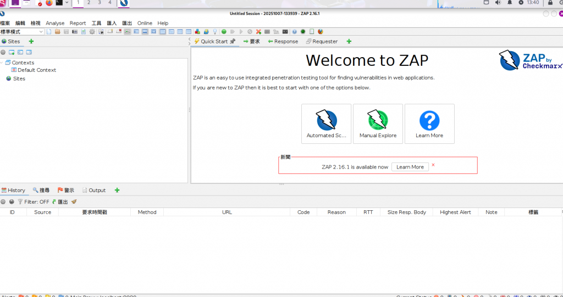Screen dimensions: 563x297
Task: Toggle the green break on all requests button
Action: [x=224, y=31]
